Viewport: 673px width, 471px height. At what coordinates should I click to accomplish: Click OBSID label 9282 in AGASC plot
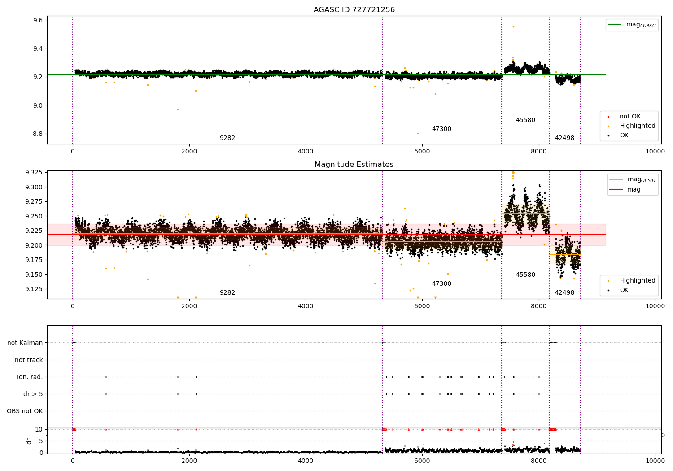pos(227,138)
